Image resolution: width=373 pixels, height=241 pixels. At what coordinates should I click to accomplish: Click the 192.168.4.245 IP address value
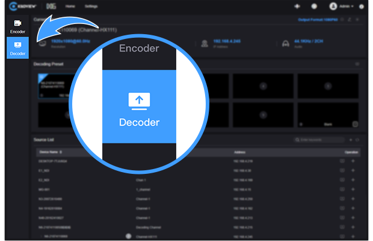click(227, 41)
